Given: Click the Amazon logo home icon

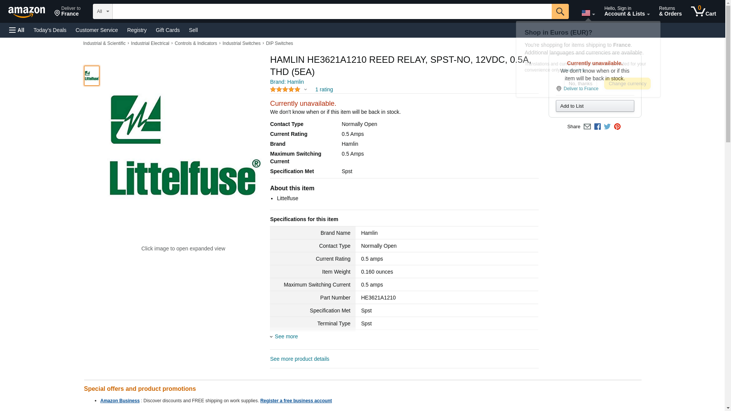Looking at the screenshot, I should pyautogui.click(x=27, y=11).
